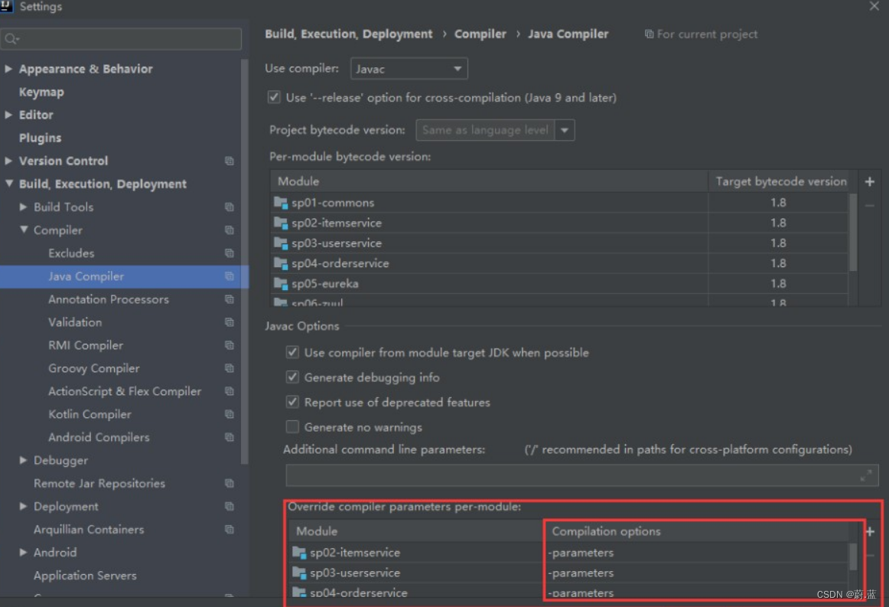Click project-level icon beside Excludes
Viewport: 889px width, 607px height.
tap(229, 253)
